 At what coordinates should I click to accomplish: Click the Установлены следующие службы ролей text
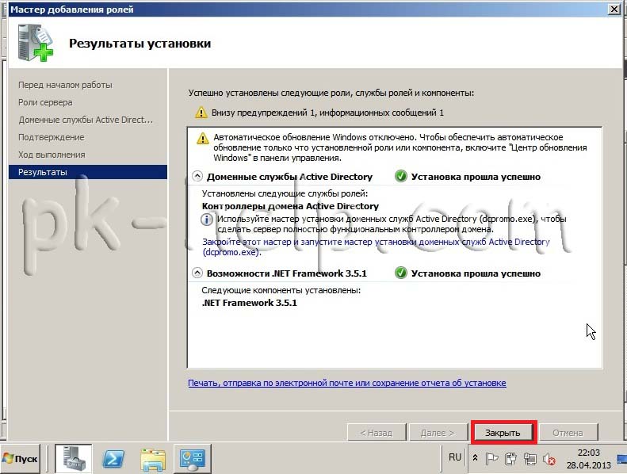click(285, 193)
